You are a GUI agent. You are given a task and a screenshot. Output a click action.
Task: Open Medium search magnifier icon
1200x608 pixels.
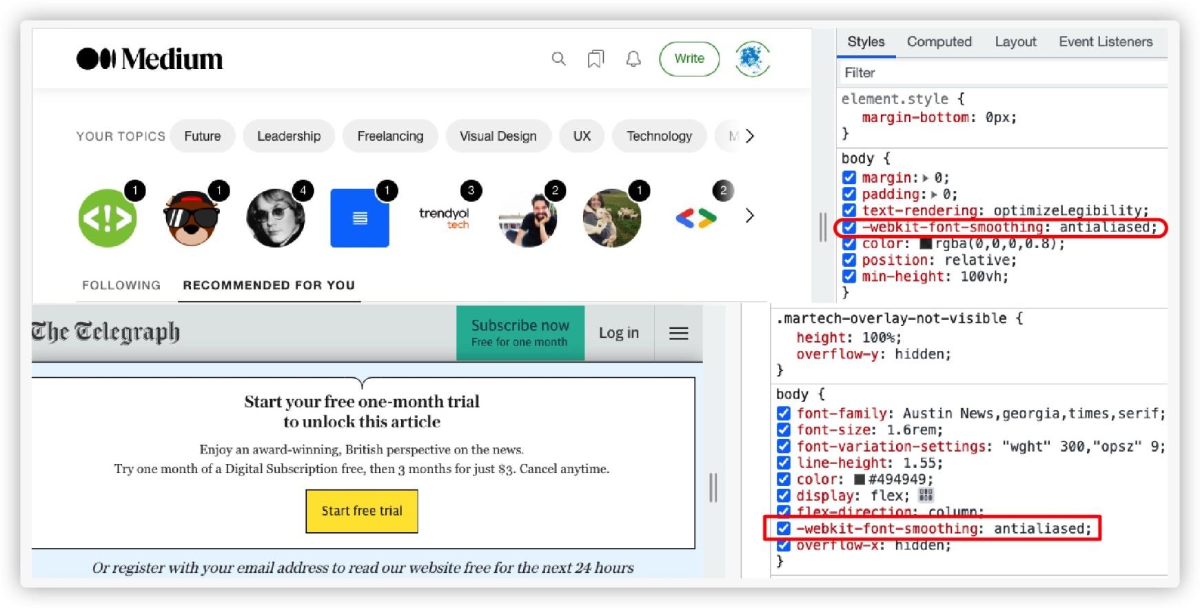point(558,59)
